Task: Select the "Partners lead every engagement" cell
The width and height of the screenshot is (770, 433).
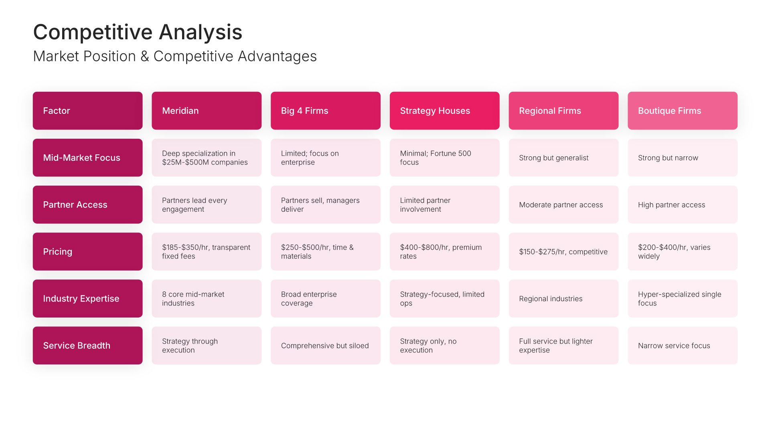Action: (207, 204)
